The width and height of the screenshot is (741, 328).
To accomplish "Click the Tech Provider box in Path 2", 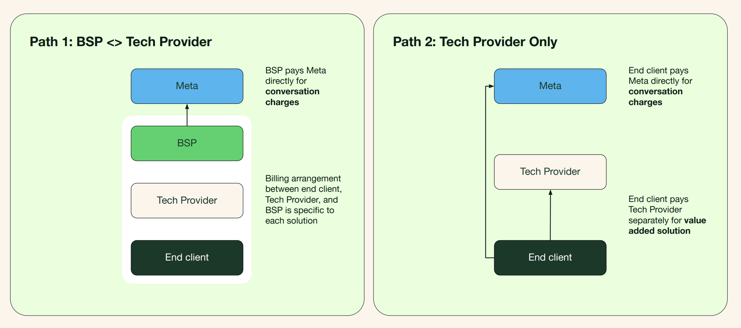I will pyautogui.click(x=550, y=172).
